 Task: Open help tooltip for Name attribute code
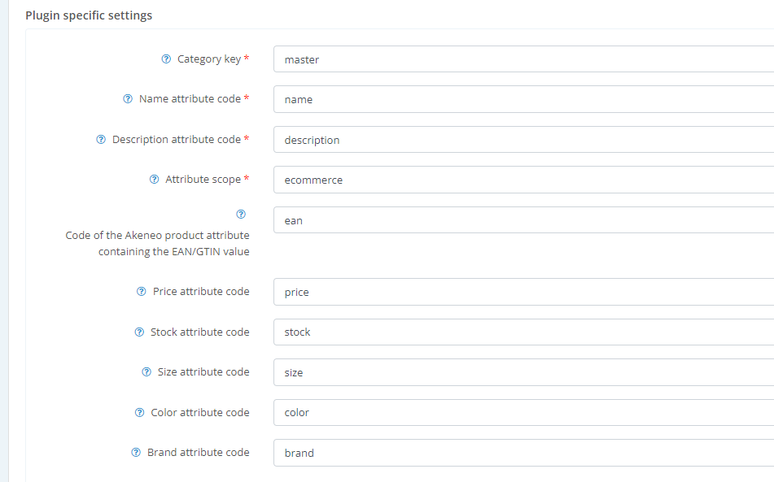pos(128,99)
